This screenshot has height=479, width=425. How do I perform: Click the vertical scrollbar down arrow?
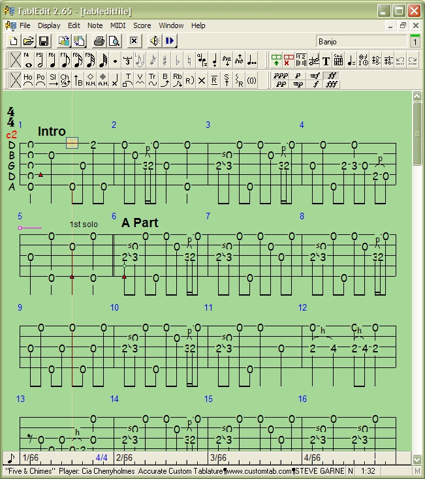[417, 459]
